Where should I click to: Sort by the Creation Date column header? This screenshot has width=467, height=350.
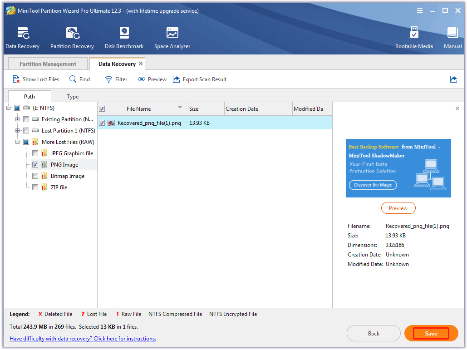[x=258, y=109]
